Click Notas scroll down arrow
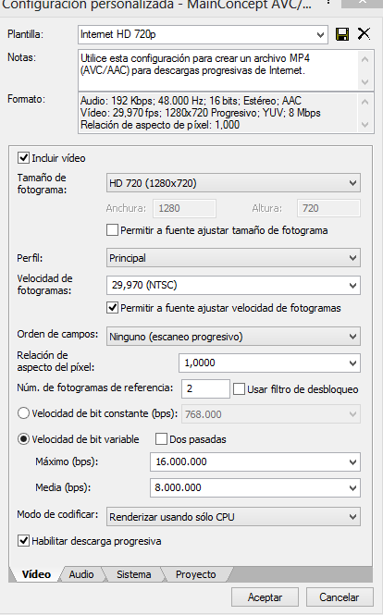Screen dimensions: 383x615 (364, 82)
